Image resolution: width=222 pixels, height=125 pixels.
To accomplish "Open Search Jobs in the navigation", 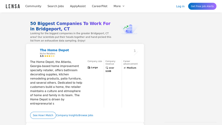I will click(x=56, y=6).
